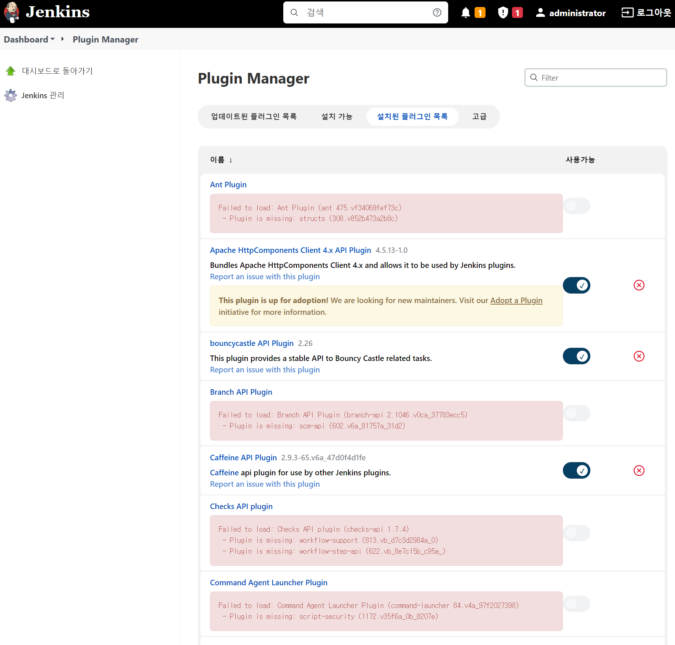Open the Ant Plugin link
675x645 pixels.
coord(228,185)
